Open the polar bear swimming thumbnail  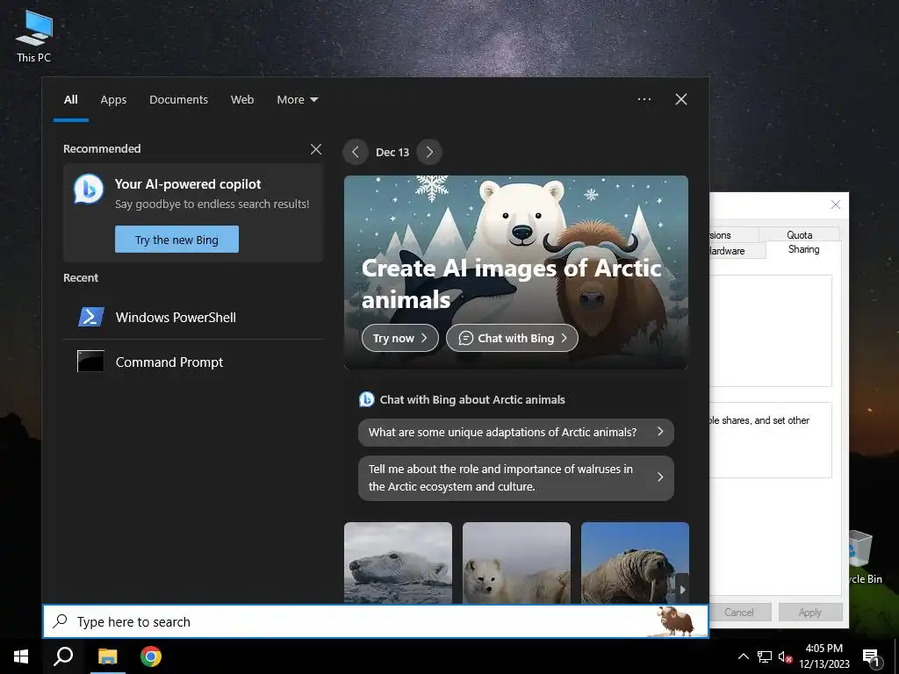coord(398,563)
